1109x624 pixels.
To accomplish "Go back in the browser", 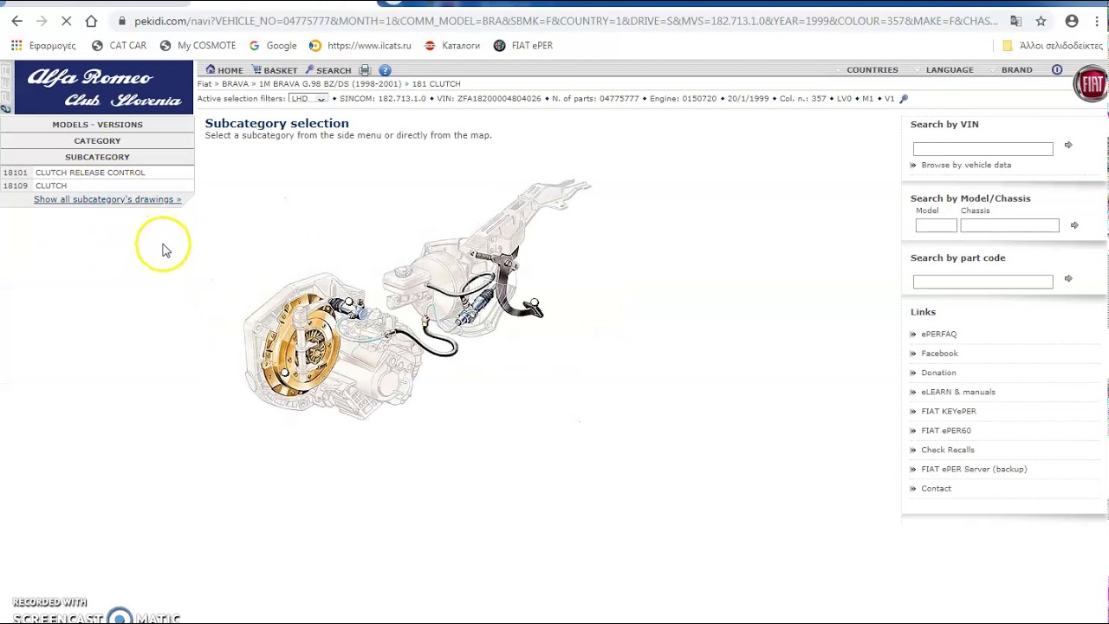I will click(16, 21).
